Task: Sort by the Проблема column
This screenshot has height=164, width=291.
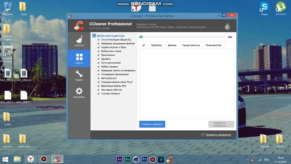Action: pos(156,45)
